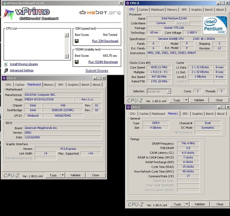The height and width of the screenshot is (216, 230).
Task: Click the BIOS Date value 12/10/2008
Action: click(x=63, y=137)
